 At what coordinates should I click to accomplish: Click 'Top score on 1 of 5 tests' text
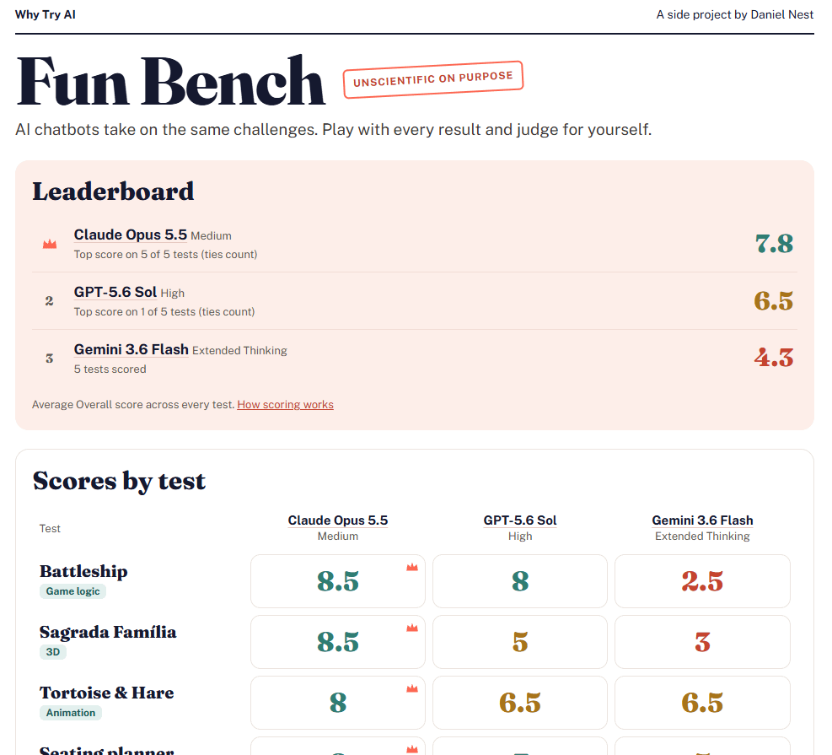click(x=164, y=311)
